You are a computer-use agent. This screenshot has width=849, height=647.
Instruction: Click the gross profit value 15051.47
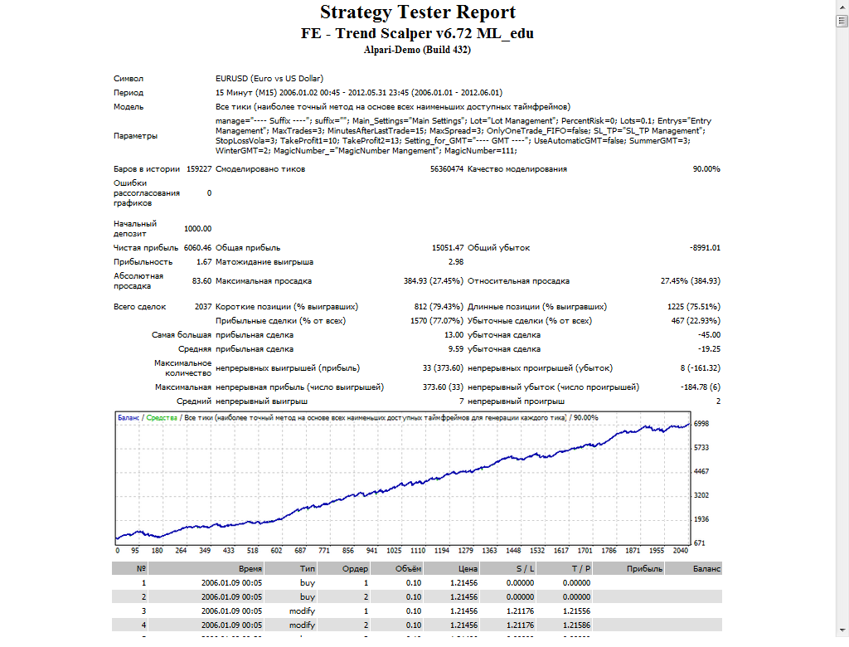[447, 248]
